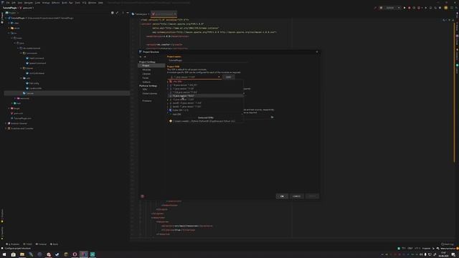Collapse the main folder in project tree

12,38
